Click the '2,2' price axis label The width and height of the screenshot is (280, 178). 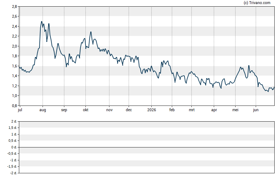coord(15,36)
